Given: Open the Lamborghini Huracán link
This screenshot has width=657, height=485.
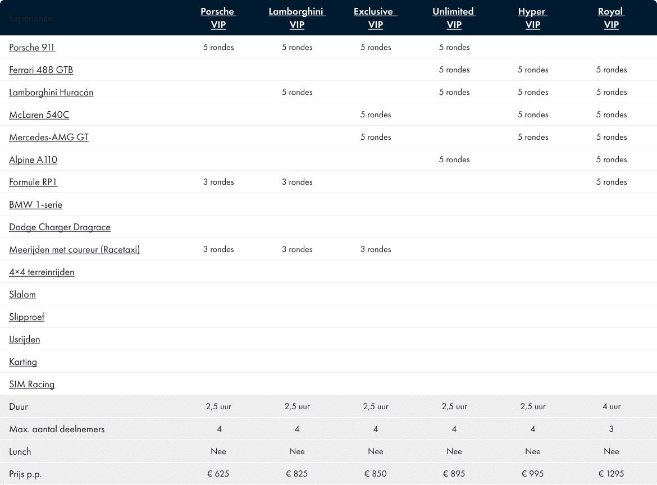Looking at the screenshot, I should [x=51, y=93].
